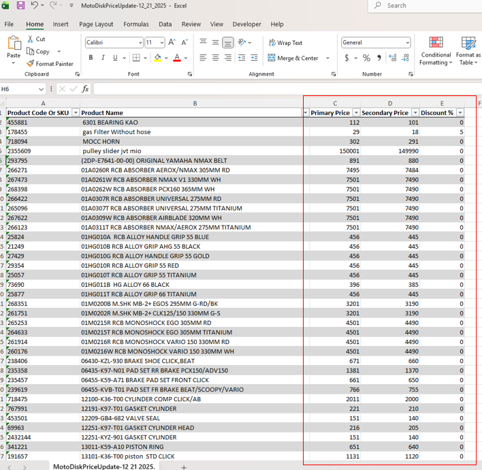Toggle italic formatting
This screenshot has height=470, width=482.
(x=103, y=58)
